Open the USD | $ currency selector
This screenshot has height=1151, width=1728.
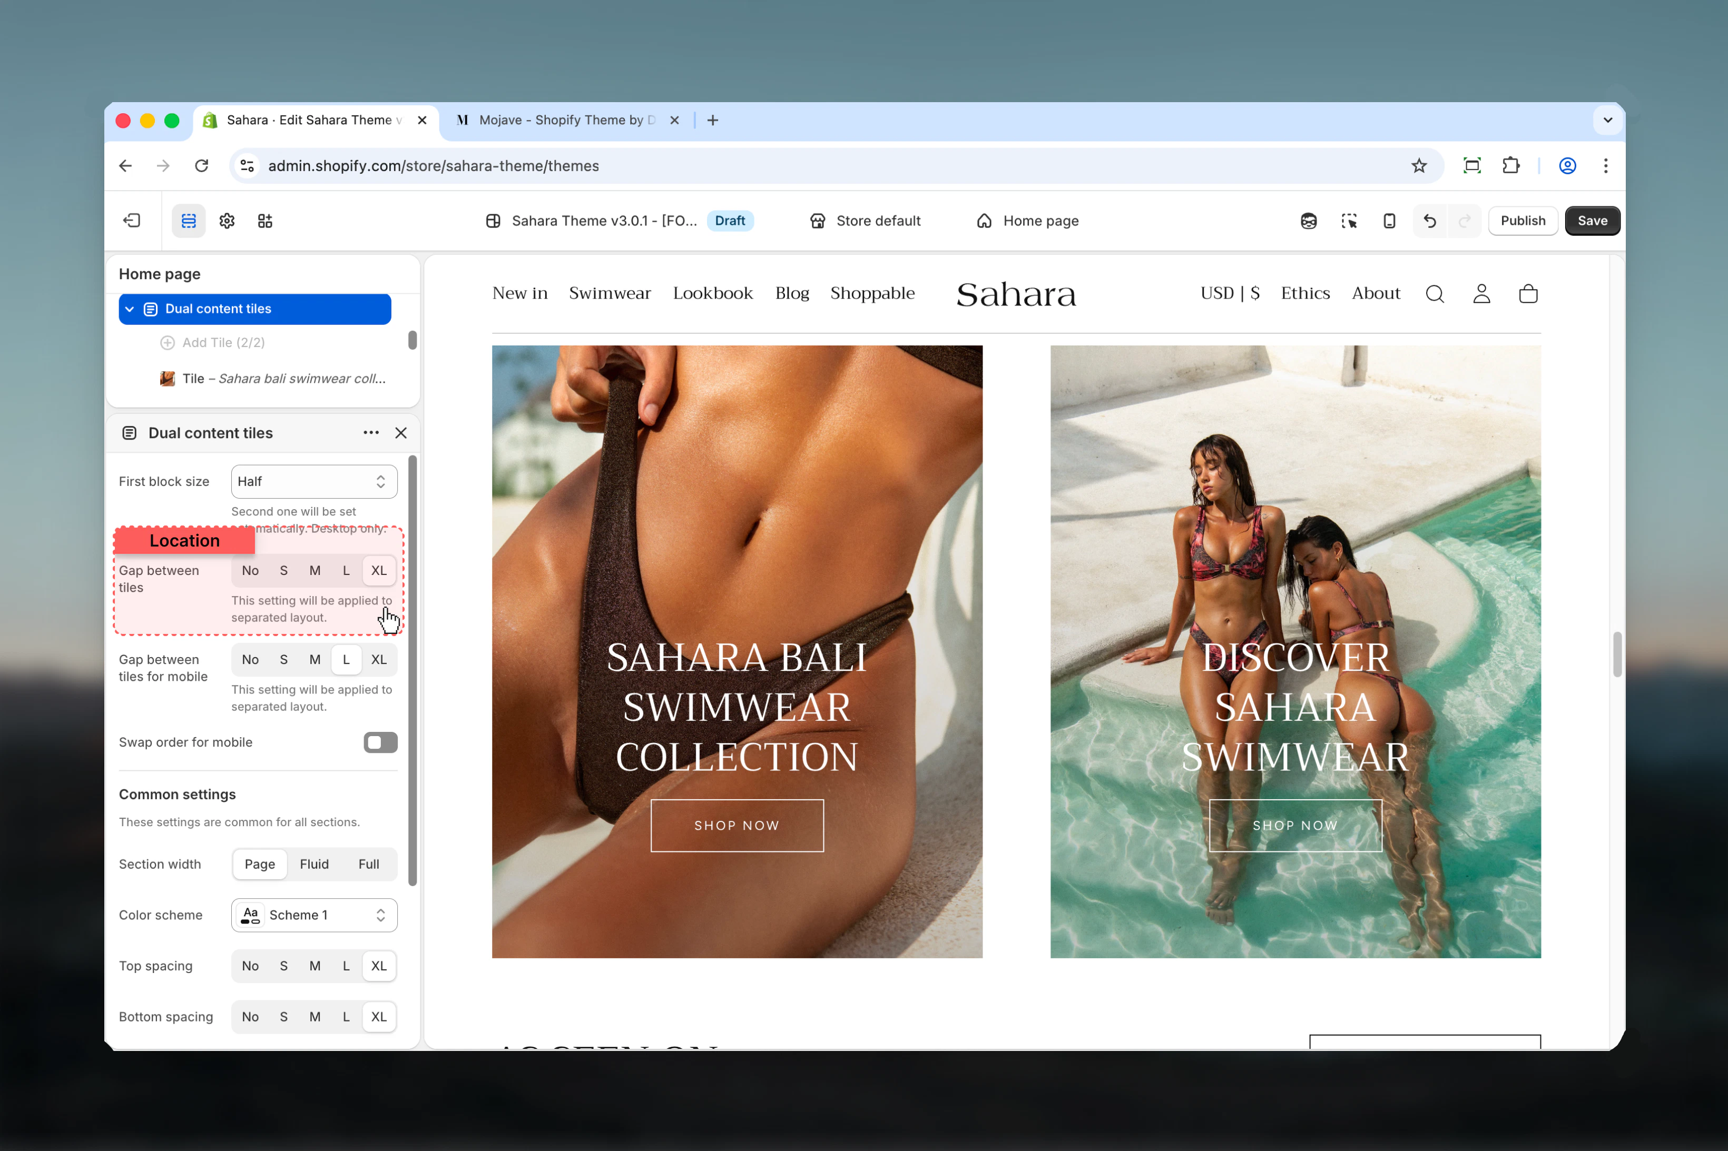pos(1230,293)
